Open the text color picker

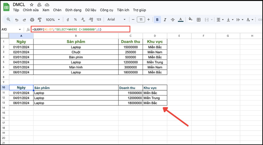tap(180, 20)
